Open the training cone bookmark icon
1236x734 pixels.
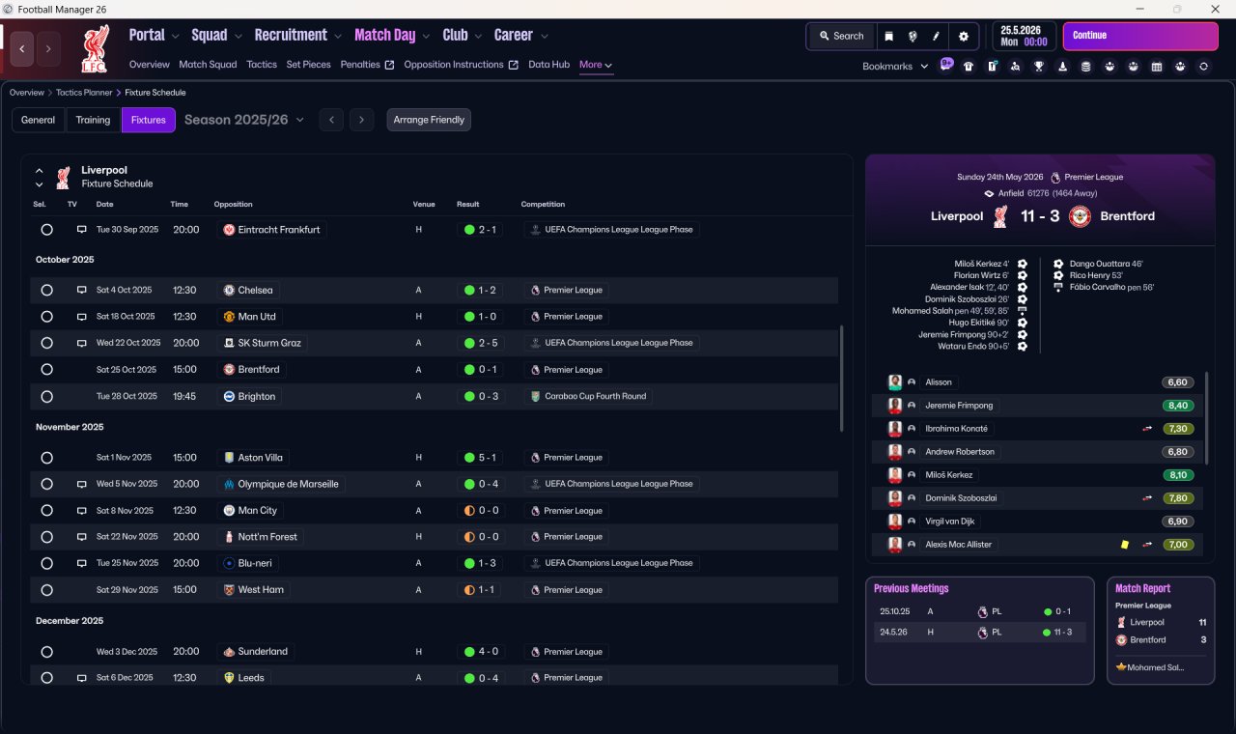point(1062,67)
